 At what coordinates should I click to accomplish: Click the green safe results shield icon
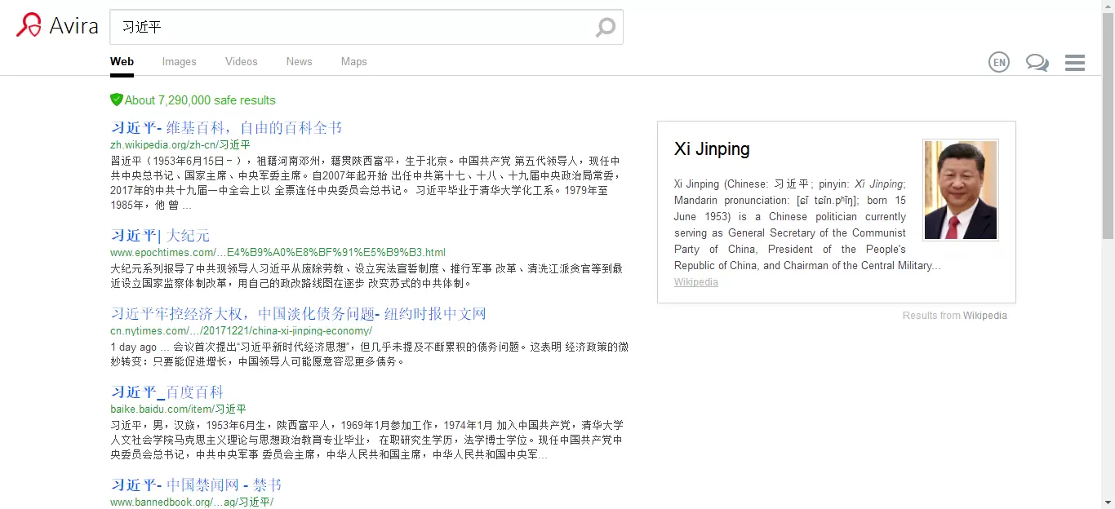pyautogui.click(x=117, y=100)
